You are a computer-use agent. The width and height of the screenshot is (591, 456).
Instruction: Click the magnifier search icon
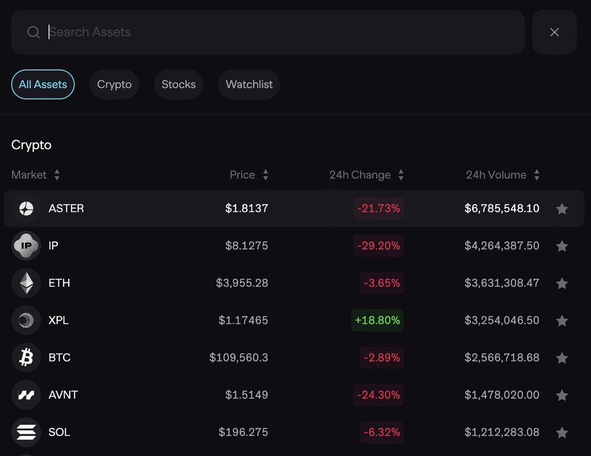point(34,32)
